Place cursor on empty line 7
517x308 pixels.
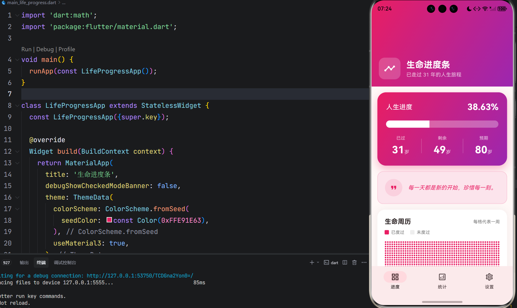click(195, 94)
